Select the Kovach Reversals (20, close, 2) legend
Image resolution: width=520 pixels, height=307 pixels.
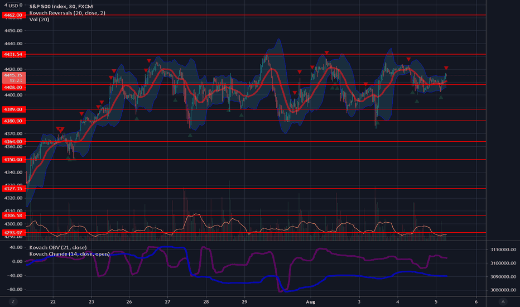[68, 13]
